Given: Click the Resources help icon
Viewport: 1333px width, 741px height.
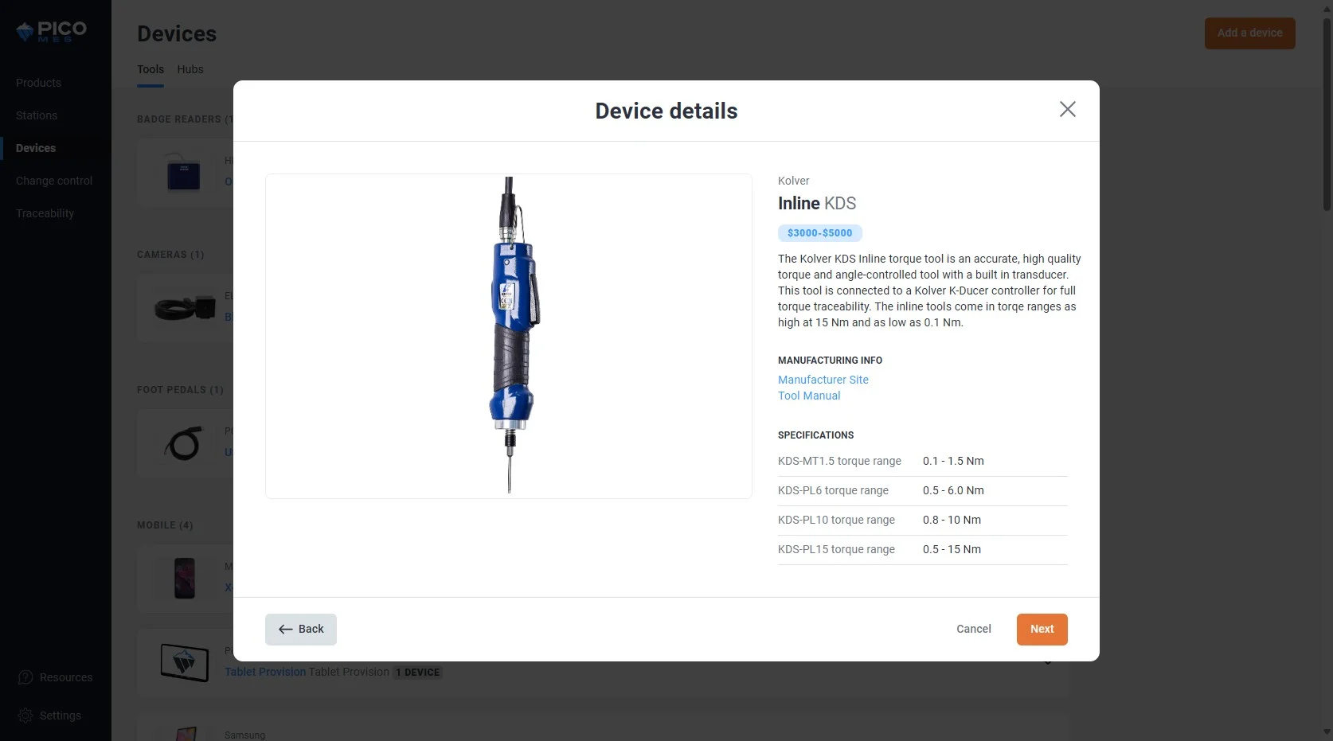Looking at the screenshot, I should (x=25, y=677).
